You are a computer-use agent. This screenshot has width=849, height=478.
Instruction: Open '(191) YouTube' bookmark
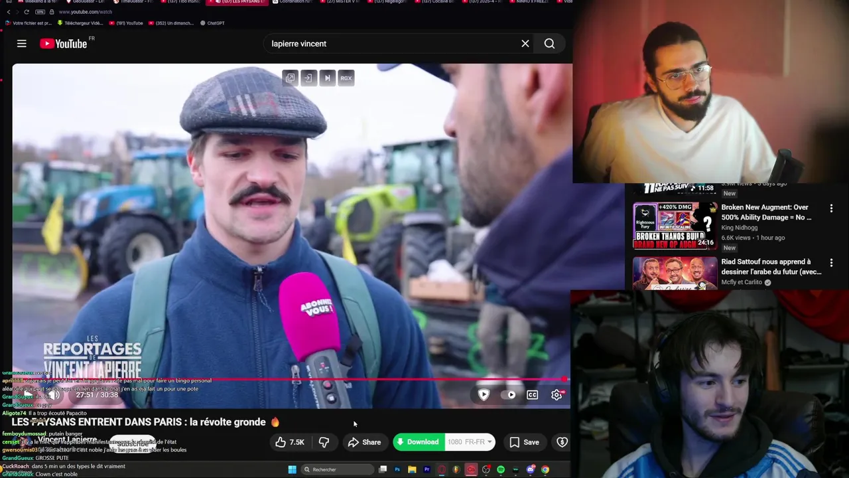click(126, 23)
